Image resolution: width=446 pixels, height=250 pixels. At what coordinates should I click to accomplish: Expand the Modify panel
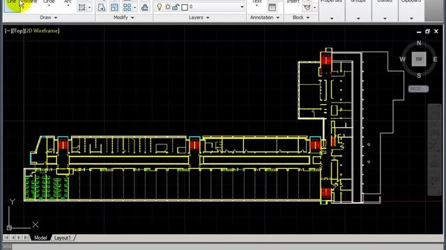[124, 17]
